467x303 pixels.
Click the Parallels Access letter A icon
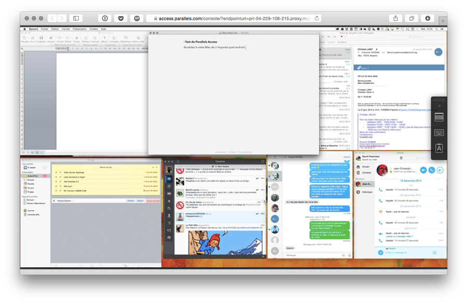tap(439, 148)
